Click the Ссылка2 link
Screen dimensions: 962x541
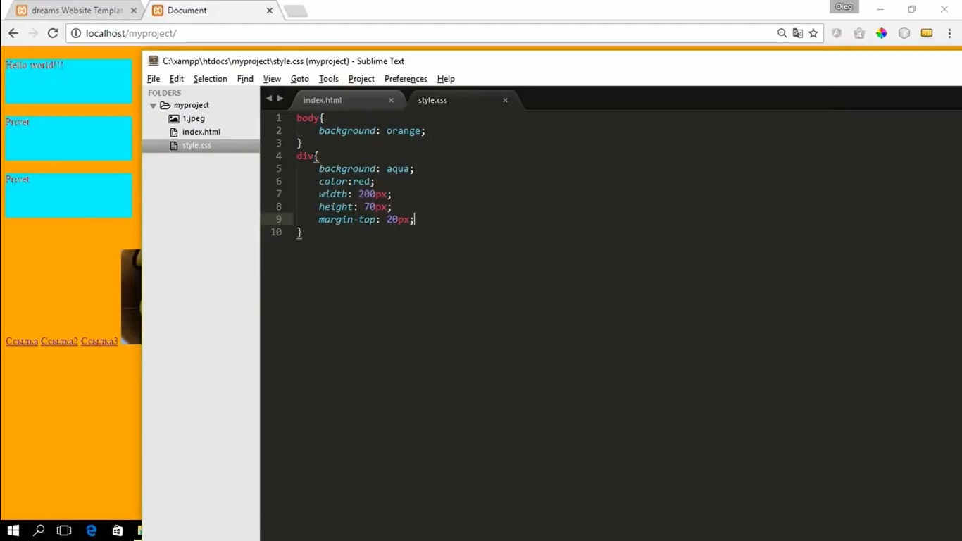[59, 341]
